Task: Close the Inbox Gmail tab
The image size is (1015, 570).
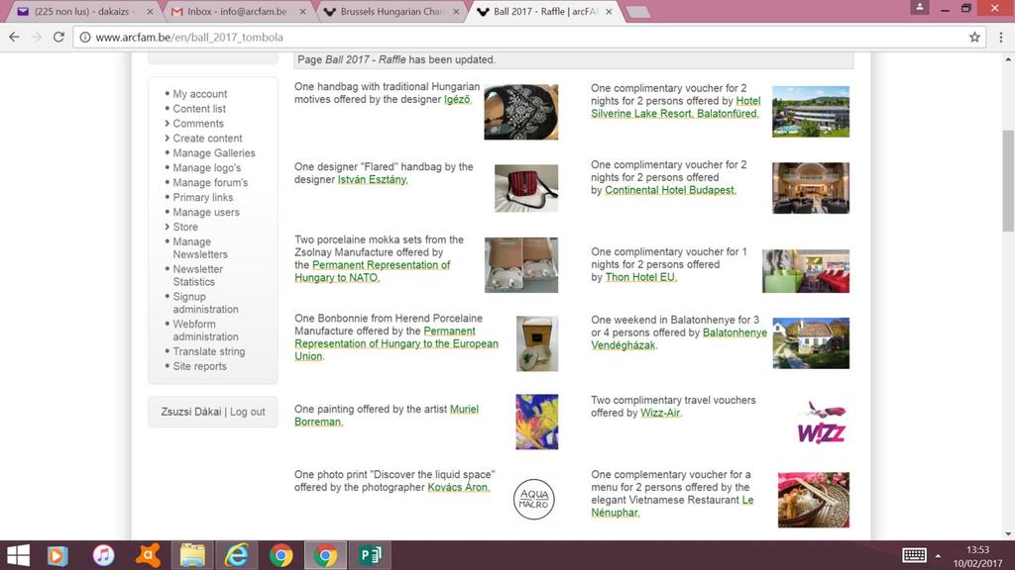Action: point(302,12)
